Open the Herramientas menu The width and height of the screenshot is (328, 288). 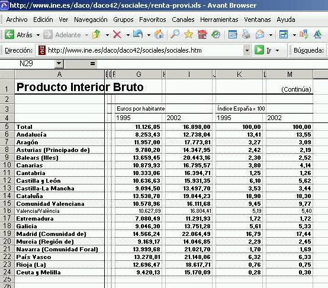(x=219, y=20)
